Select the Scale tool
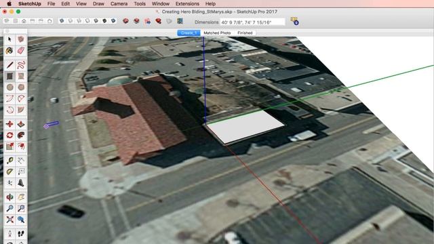 coord(9,146)
